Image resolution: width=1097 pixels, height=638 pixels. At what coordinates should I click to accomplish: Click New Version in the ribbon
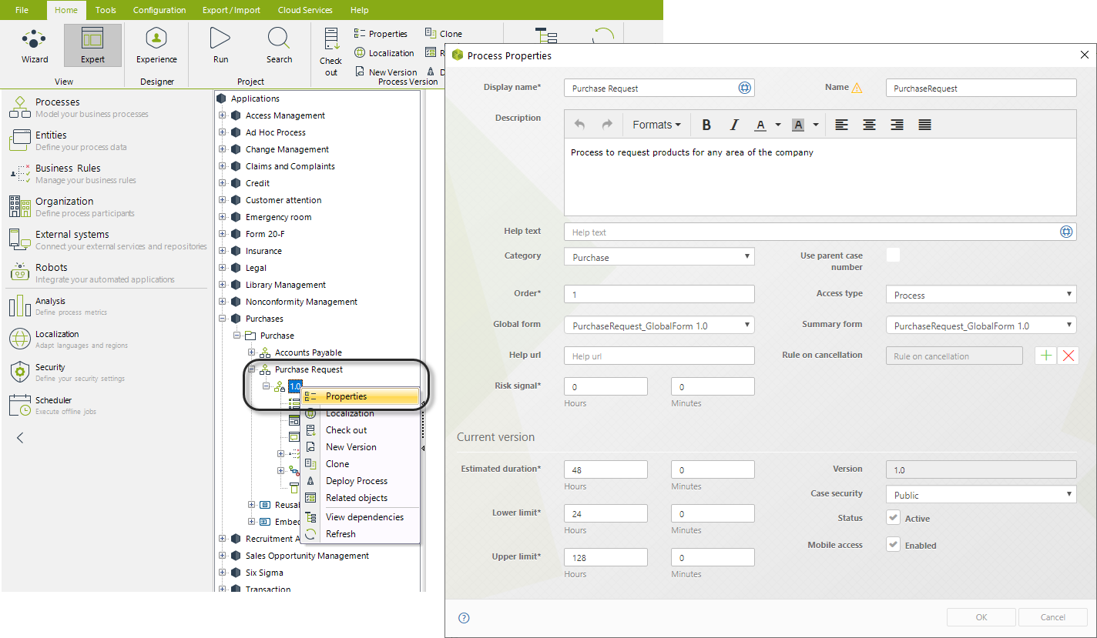tap(386, 72)
